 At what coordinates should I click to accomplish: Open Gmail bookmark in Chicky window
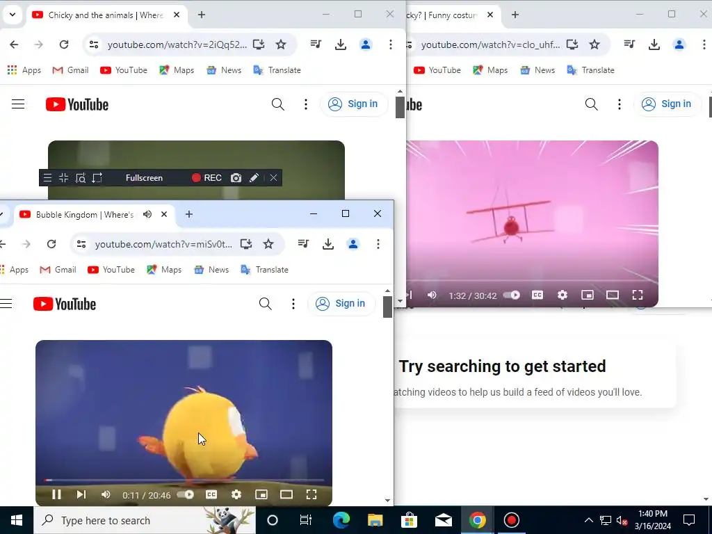71,70
